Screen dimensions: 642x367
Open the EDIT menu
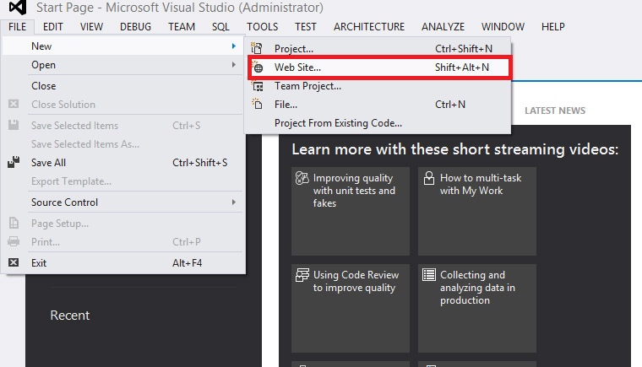(53, 27)
